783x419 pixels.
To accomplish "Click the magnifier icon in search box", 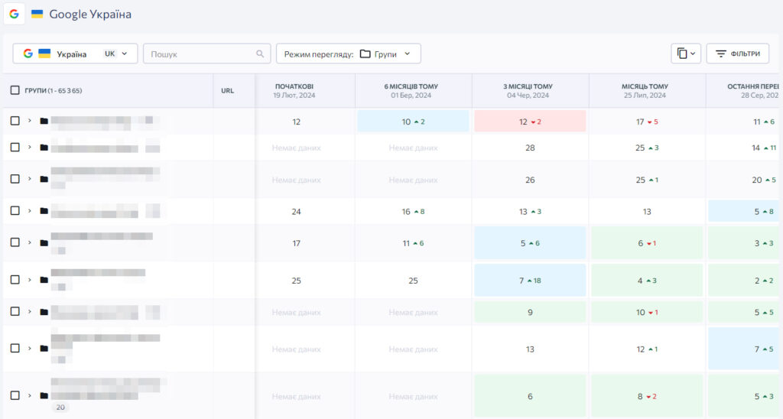I will [x=260, y=54].
